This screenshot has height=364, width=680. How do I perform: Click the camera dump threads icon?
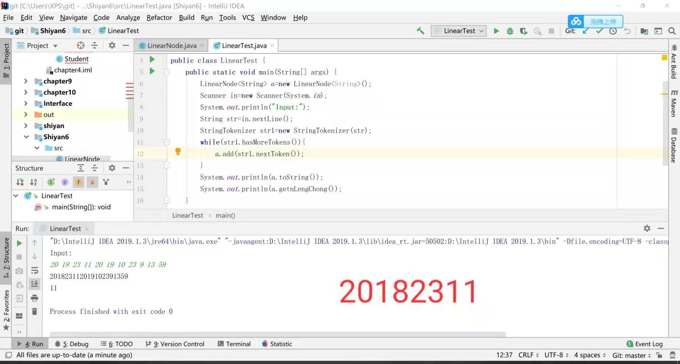click(19, 271)
